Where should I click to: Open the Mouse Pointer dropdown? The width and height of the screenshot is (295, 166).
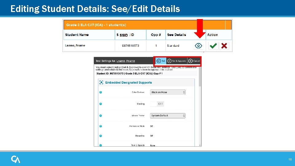(168, 116)
